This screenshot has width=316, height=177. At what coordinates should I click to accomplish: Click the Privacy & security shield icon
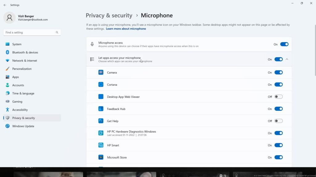tap(7, 118)
